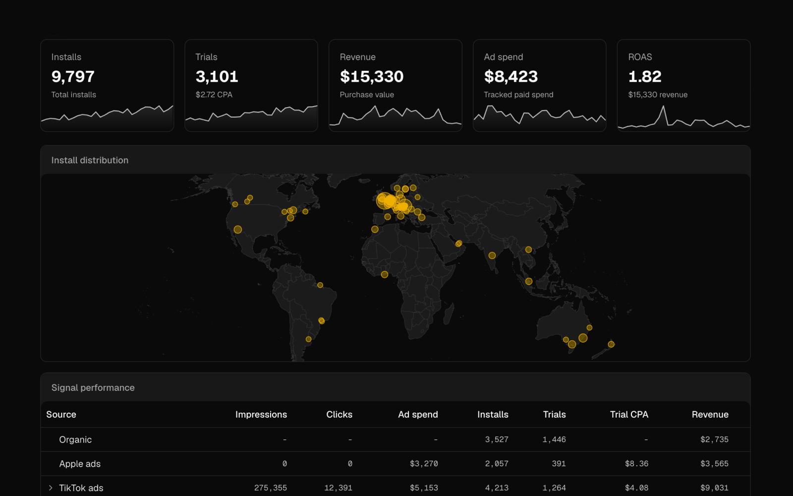The width and height of the screenshot is (793, 496).
Task: Click Apple ads trial CPA $8.36
Action: click(636, 464)
